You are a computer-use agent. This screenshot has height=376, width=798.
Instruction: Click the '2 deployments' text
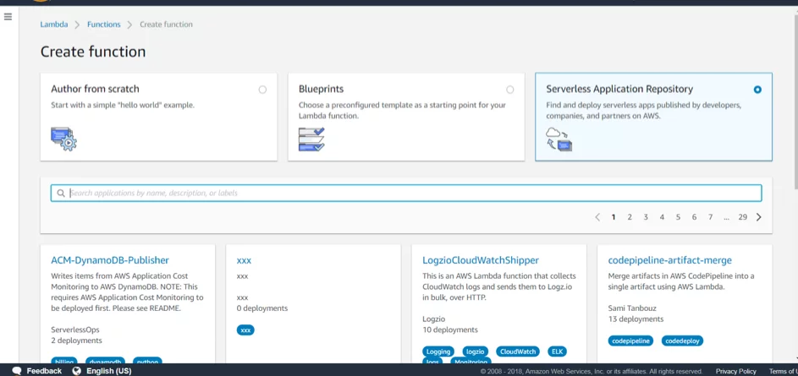pos(76,341)
